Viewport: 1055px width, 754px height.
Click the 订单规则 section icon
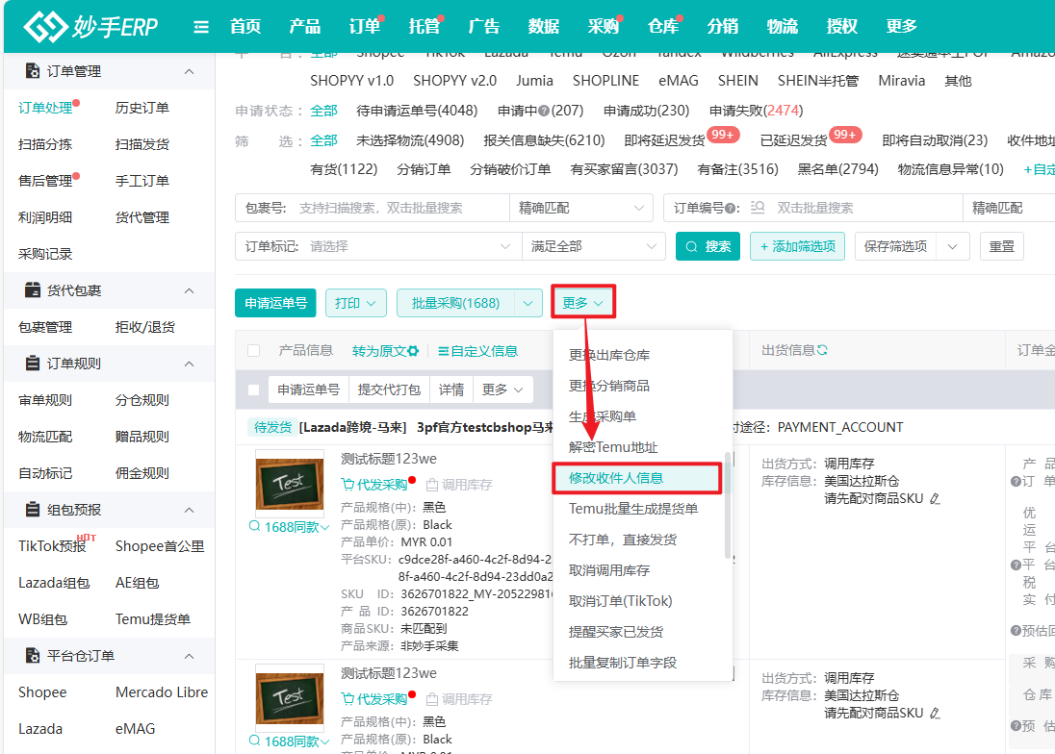32,363
